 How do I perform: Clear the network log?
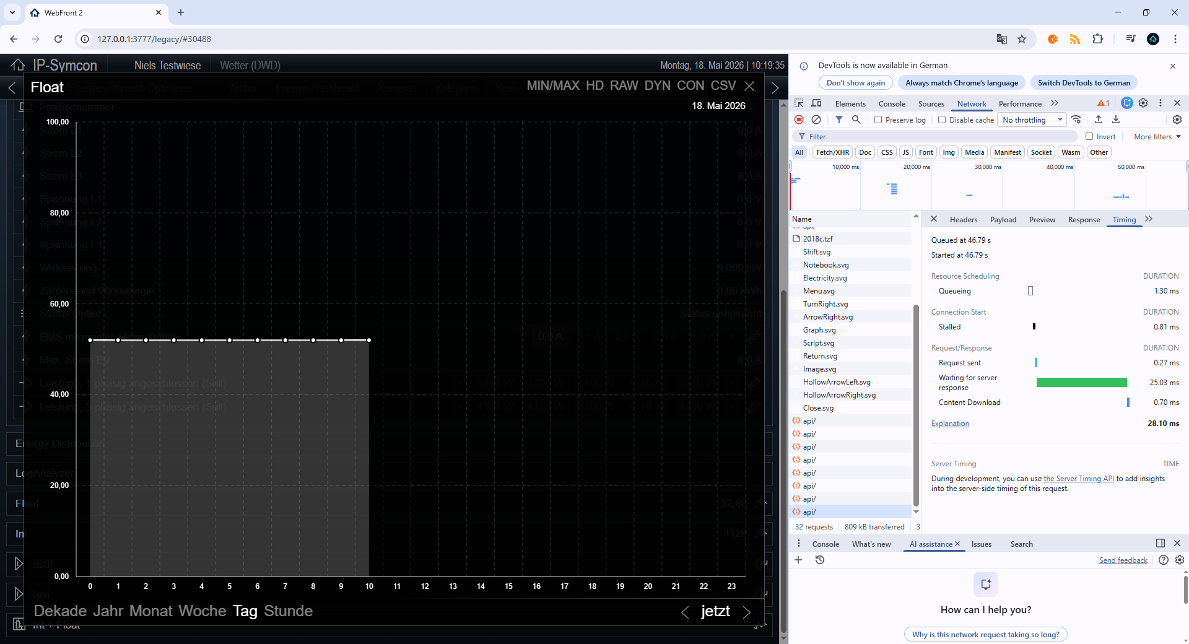[x=816, y=120]
